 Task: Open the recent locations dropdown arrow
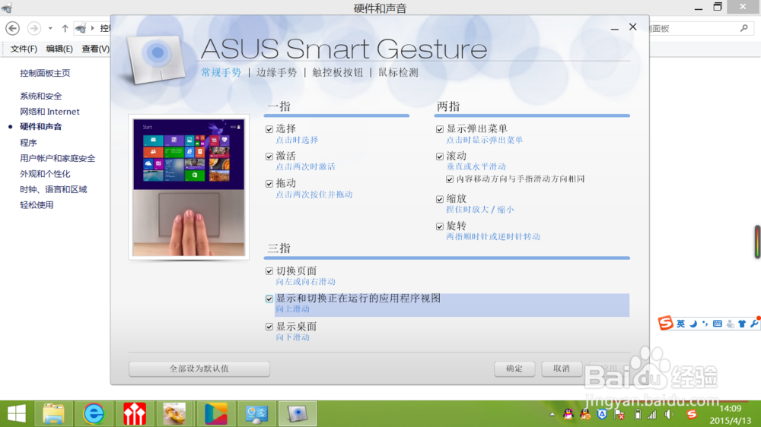click(x=50, y=29)
